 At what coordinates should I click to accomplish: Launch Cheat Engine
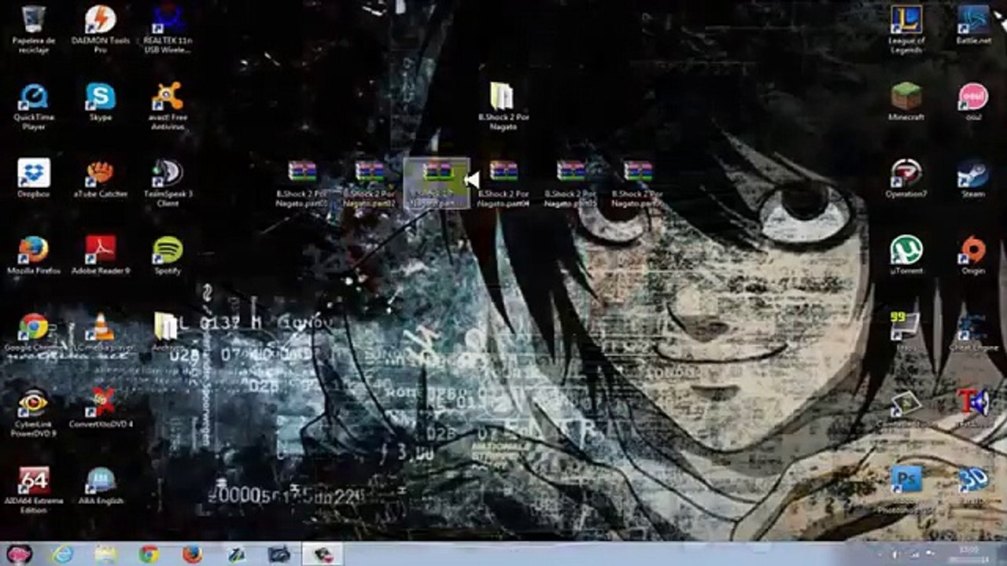pos(973,333)
